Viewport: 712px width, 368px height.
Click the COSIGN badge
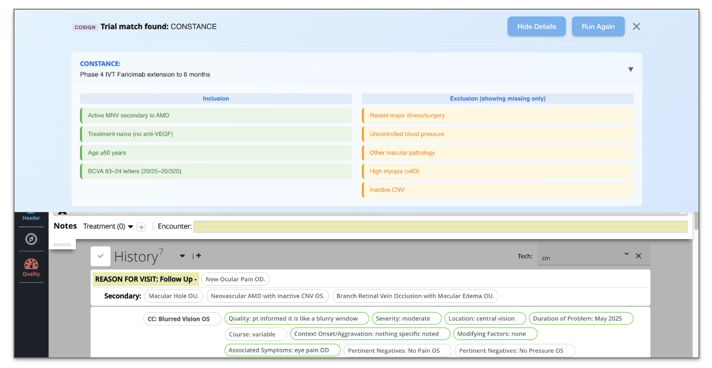85,27
